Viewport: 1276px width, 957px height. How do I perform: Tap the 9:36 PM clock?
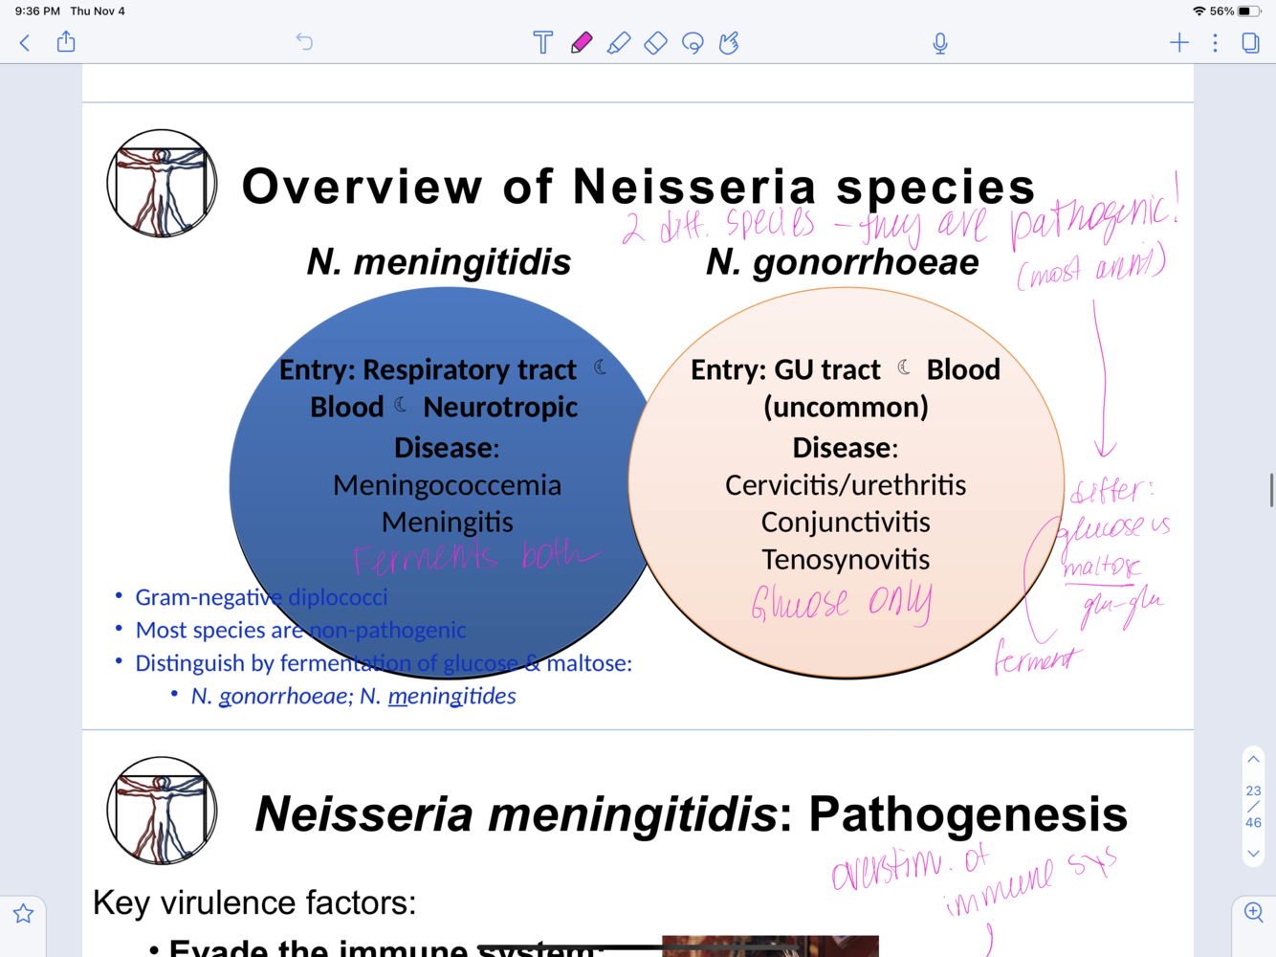coord(37,11)
